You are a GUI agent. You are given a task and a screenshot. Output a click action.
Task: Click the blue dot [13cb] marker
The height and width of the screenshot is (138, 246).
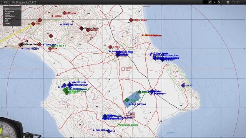[22, 49]
